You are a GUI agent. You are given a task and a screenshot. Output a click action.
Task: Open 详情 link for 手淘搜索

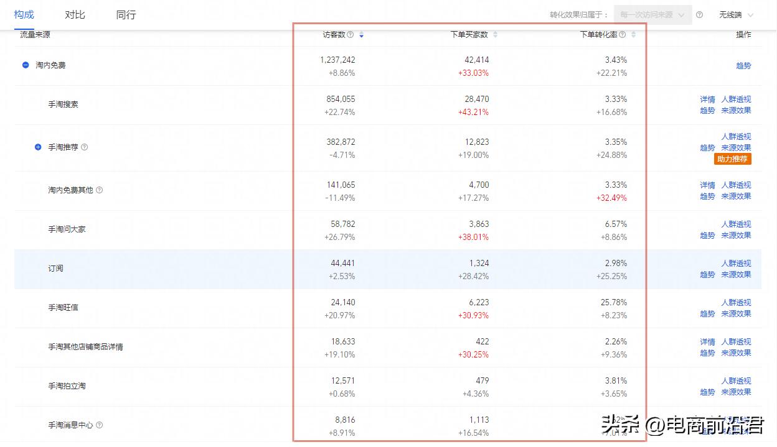(x=707, y=99)
